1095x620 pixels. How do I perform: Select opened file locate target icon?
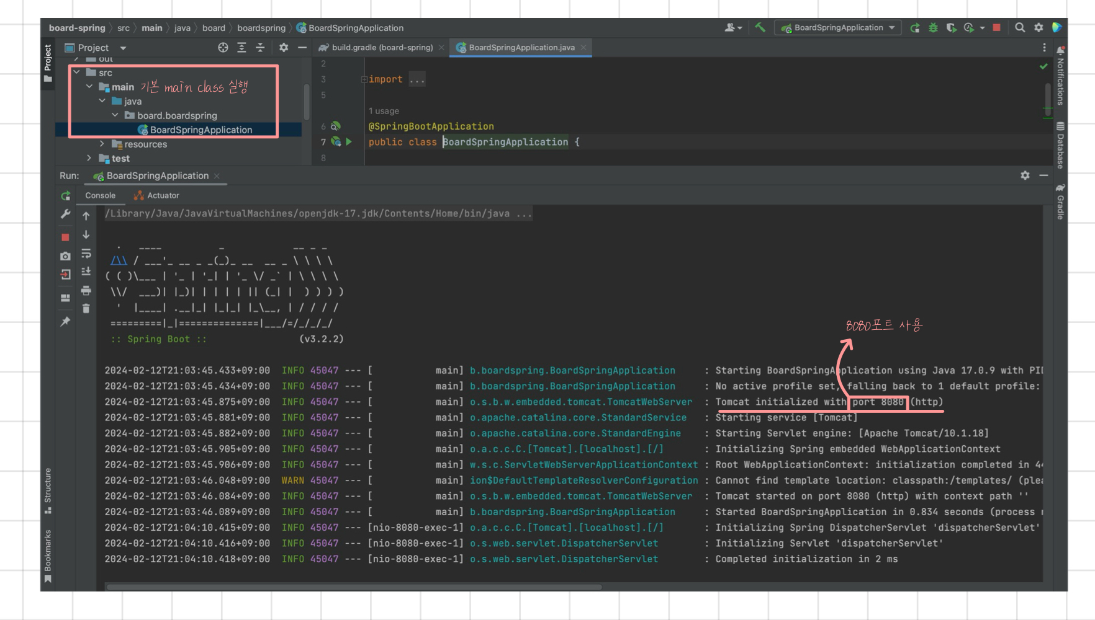point(223,48)
